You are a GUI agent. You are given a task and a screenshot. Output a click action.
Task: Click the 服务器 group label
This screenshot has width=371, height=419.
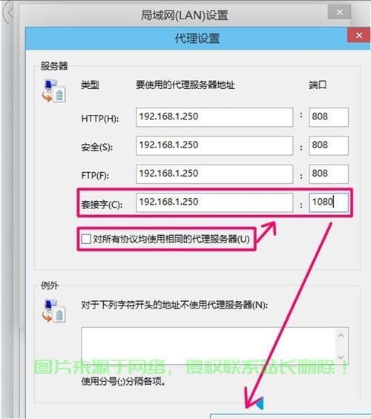coord(54,66)
